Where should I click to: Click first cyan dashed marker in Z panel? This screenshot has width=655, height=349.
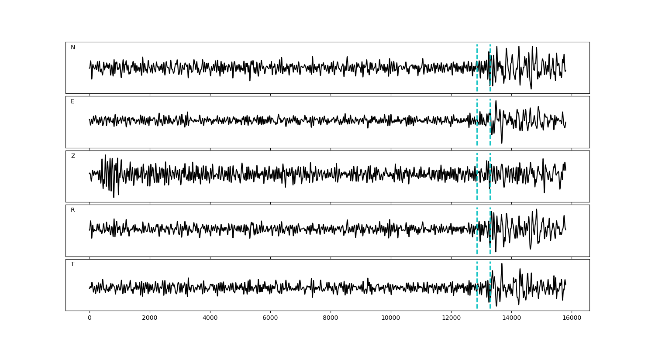click(477, 161)
